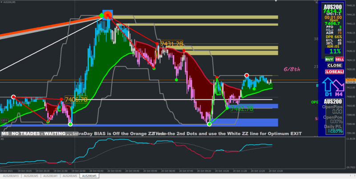This screenshot has height=179, width=356.
Task: Click the white-ringed red dot starting left red zigzag
Action: [13, 97]
